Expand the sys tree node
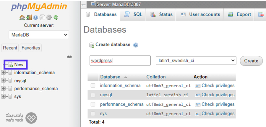 3,96
